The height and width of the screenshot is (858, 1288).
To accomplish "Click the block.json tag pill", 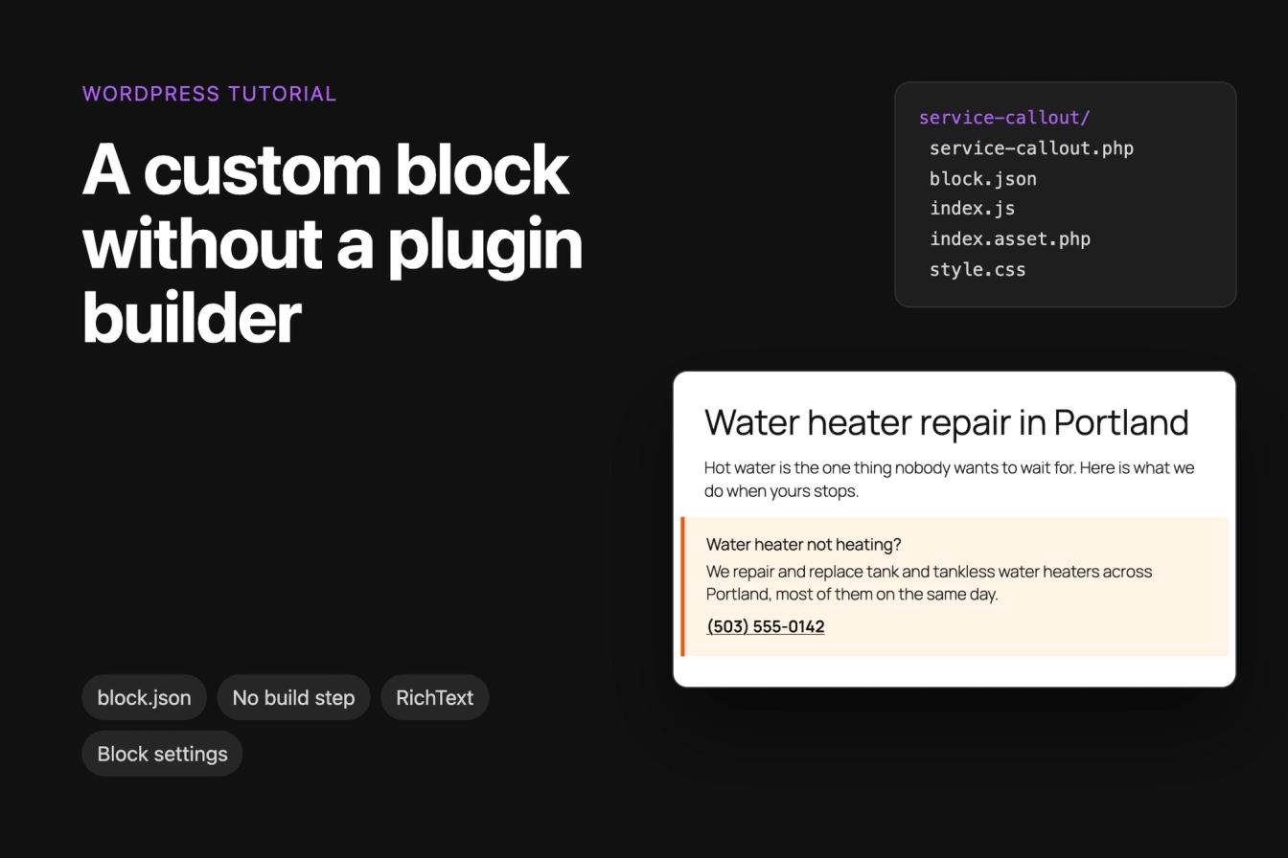I will [x=144, y=697].
